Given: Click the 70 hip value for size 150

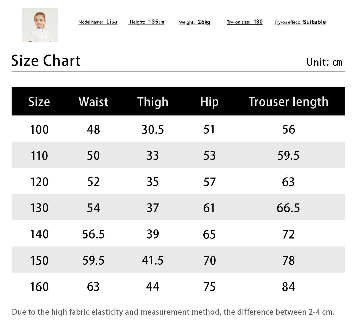Looking at the screenshot, I should (209, 260).
